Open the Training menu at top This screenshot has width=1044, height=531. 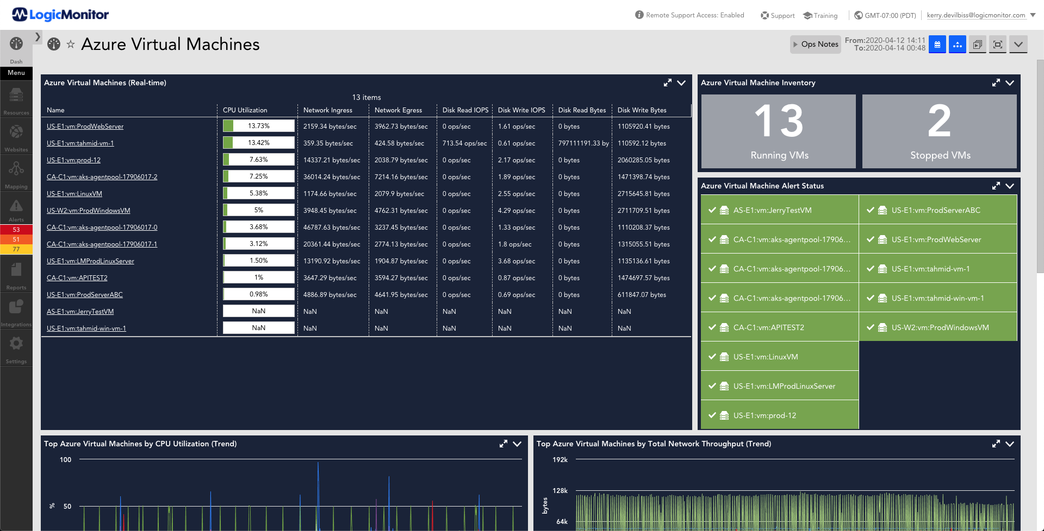[820, 15]
